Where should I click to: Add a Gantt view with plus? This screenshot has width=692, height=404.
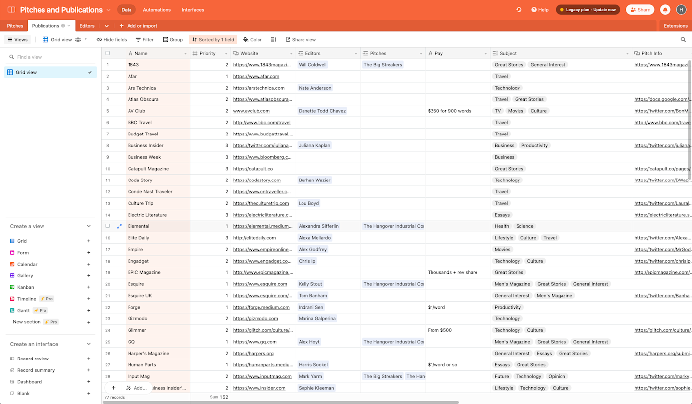[x=89, y=311]
